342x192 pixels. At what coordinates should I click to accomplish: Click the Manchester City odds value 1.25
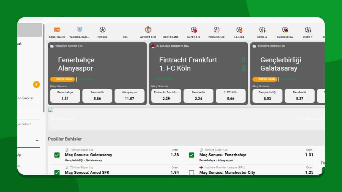309,172
